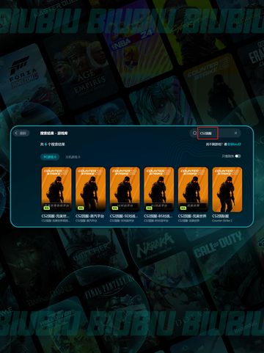264x353 pixels.
Task: Click the back arrow button
Action: (21, 133)
